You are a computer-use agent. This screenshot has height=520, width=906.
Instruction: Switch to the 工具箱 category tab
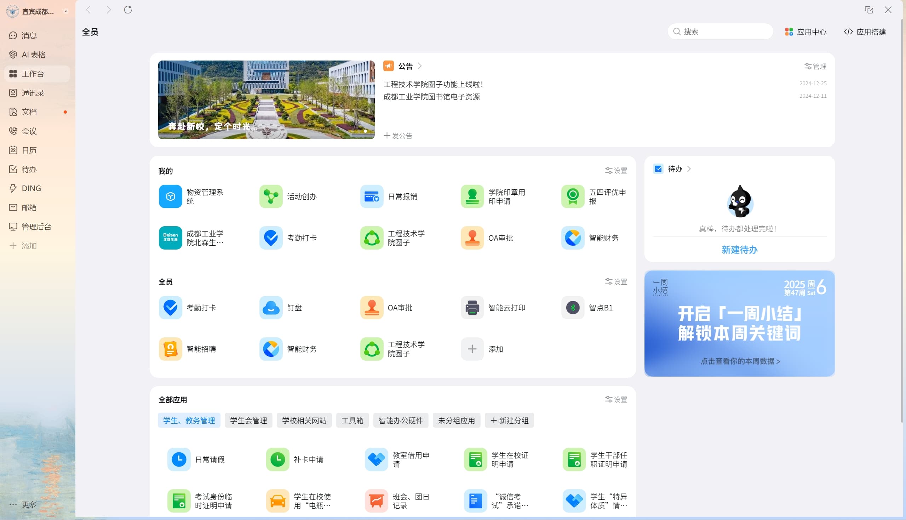352,420
